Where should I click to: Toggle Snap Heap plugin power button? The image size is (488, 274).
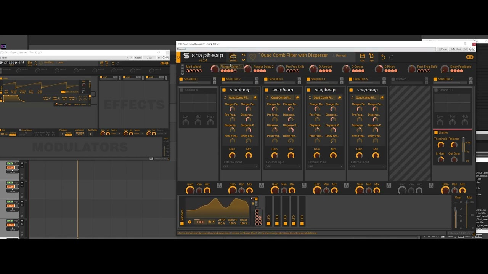pos(178,57)
